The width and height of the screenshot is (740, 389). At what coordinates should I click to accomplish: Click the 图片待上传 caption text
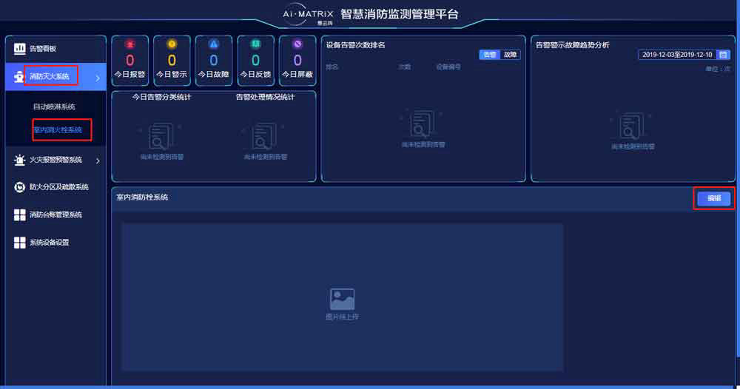pos(342,317)
